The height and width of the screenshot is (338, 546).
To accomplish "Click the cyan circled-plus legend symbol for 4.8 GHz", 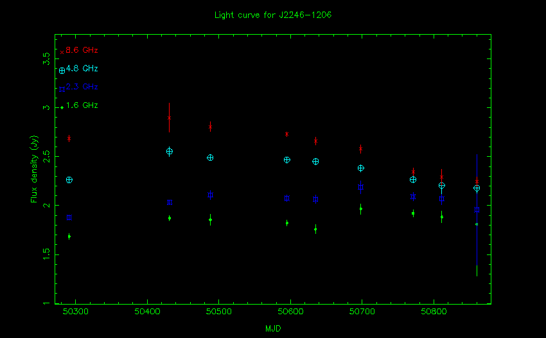I will 62,71.
